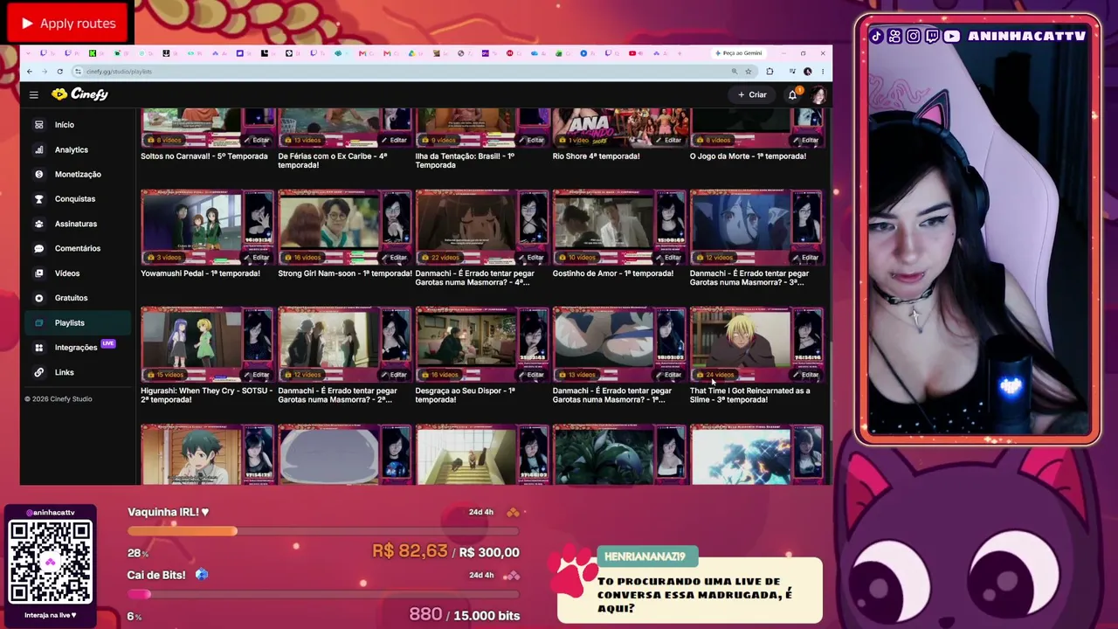
Task: Click the title 'Strong Girl Nam-soon - 1ª temporada!'
Action: pos(345,273)
